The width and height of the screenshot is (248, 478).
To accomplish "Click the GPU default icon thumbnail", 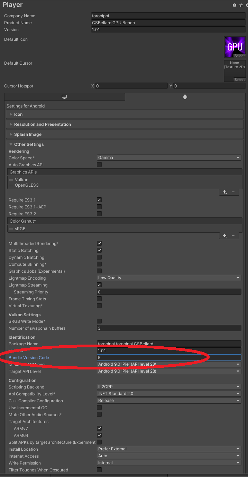I will (235, 47).
